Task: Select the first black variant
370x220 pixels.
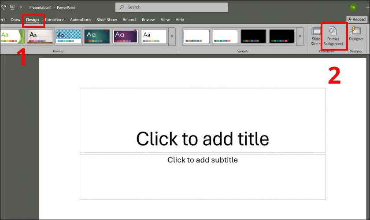Action: tap(253, 37)
